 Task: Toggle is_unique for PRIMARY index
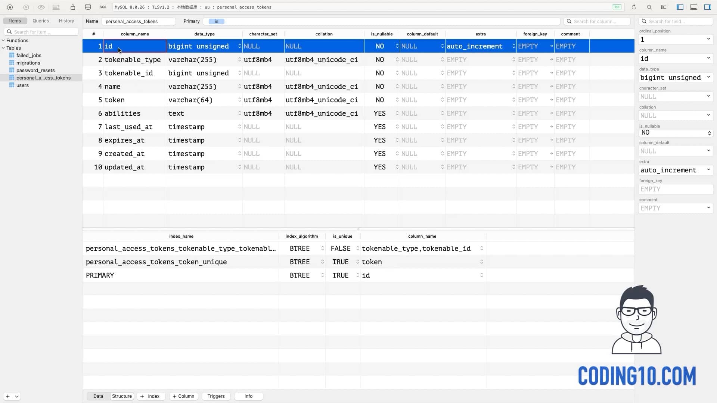tap(357, 275)
